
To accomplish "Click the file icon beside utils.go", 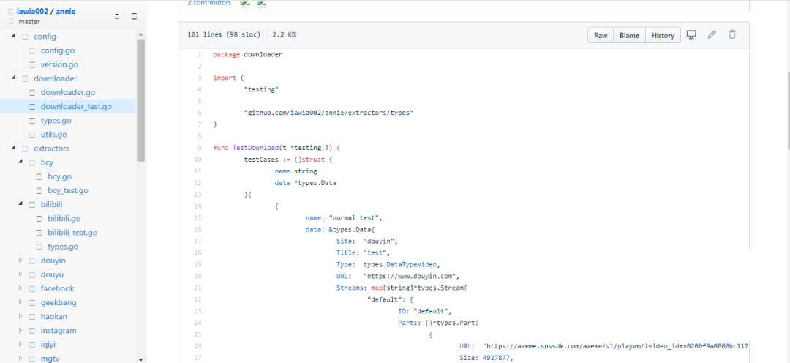I will (x=32, y=135).
